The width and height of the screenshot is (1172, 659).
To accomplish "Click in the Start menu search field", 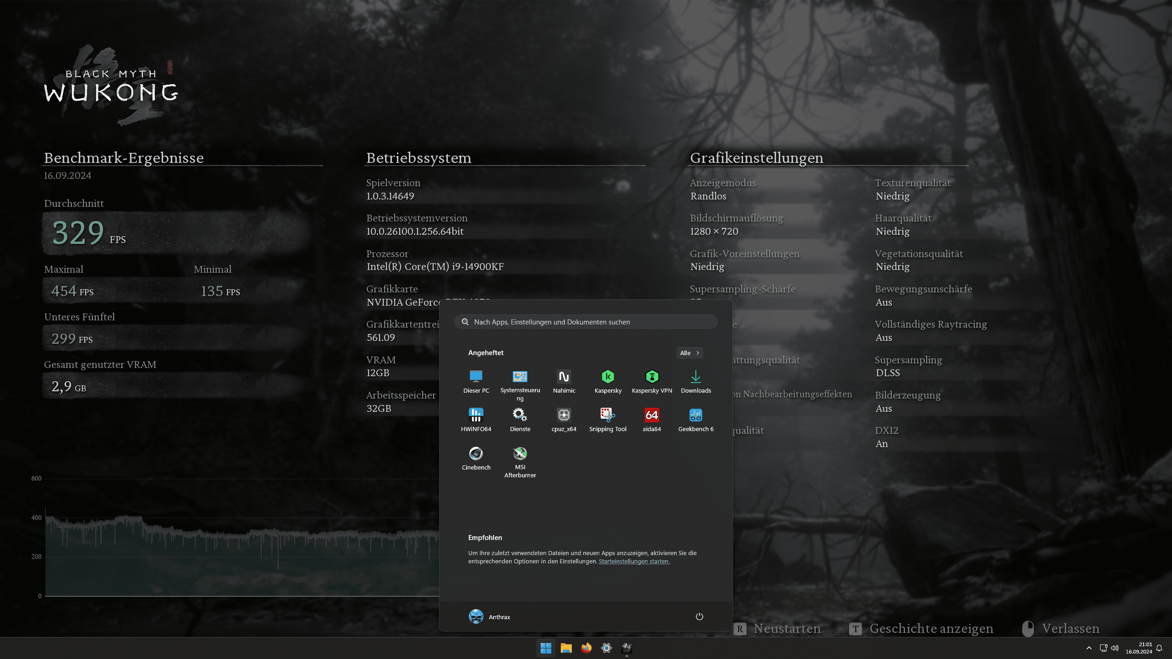I will [x=586, y=322].
